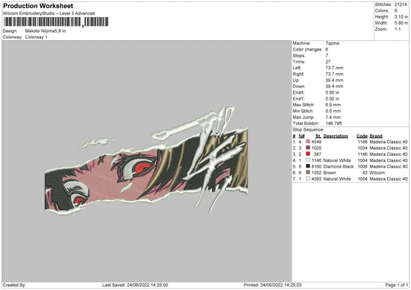Click the 4393 stitch count in row 7

pos(316,179)
